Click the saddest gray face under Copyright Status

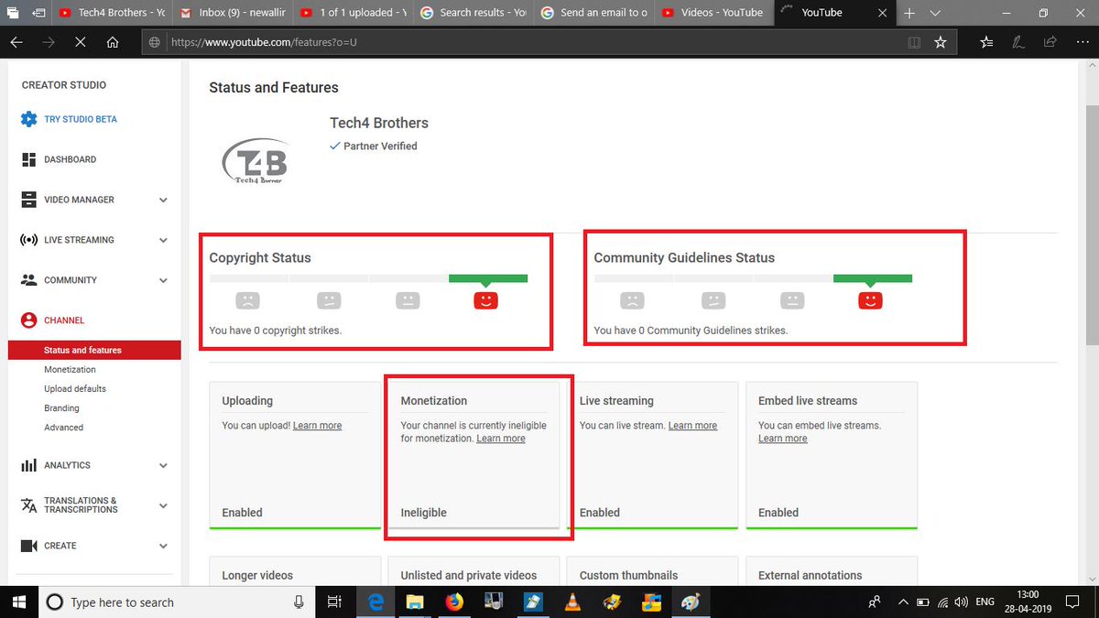247,299
